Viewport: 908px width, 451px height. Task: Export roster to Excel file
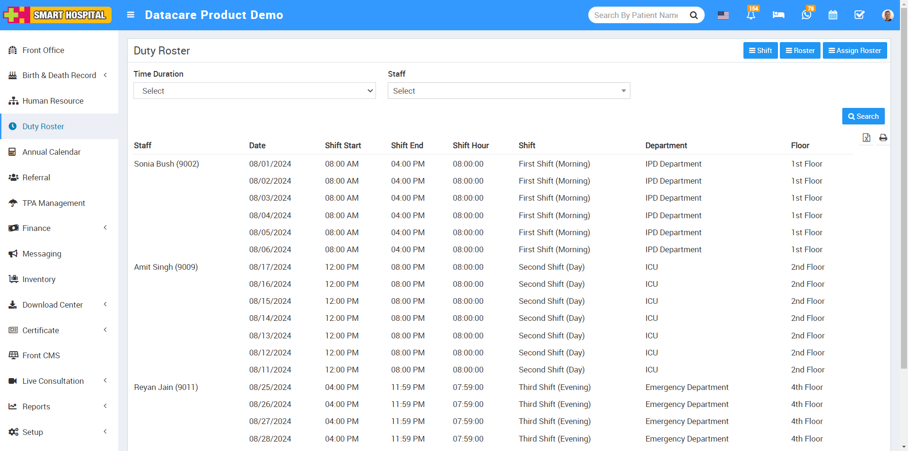tap(867, 138)
